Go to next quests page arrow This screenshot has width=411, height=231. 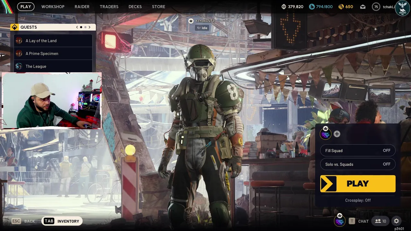(x=90, y=27)
